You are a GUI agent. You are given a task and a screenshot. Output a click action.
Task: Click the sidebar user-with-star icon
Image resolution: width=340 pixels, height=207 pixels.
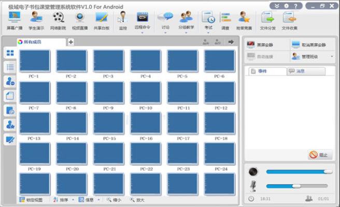10,125
